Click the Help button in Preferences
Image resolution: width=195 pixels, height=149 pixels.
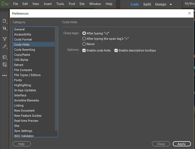pyautogui.click(x=22, y=144)
